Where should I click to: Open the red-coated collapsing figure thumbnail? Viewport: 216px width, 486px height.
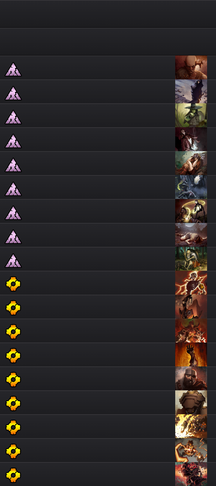191,139
